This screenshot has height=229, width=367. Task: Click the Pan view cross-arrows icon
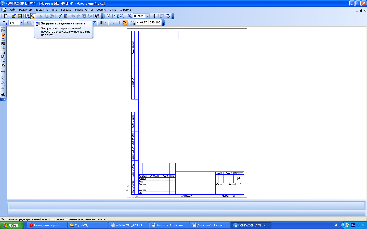154,16
